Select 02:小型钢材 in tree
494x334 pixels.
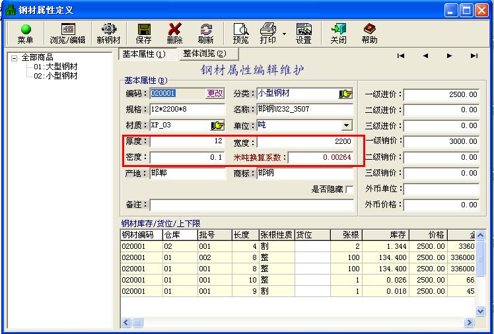55,76
